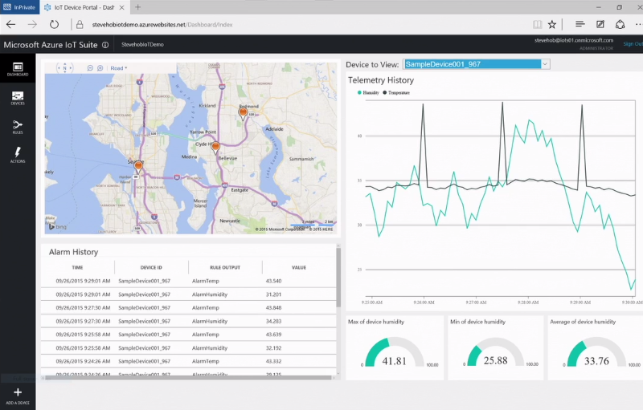Go to the Rules page
Viewport: 643px width, 410px height.
coord(17,126)
